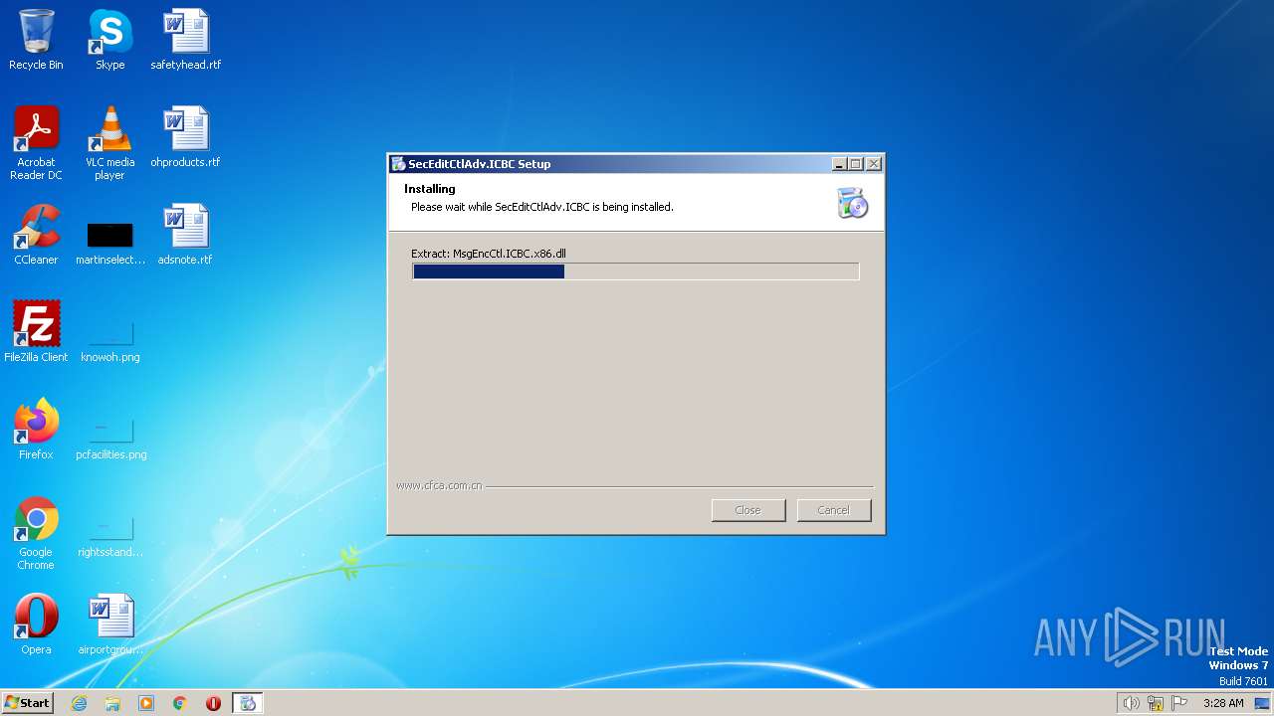Click the www.cfca.com.cn branding text
The width and height of the screenshot is (1274, 716).
point(439,486)
